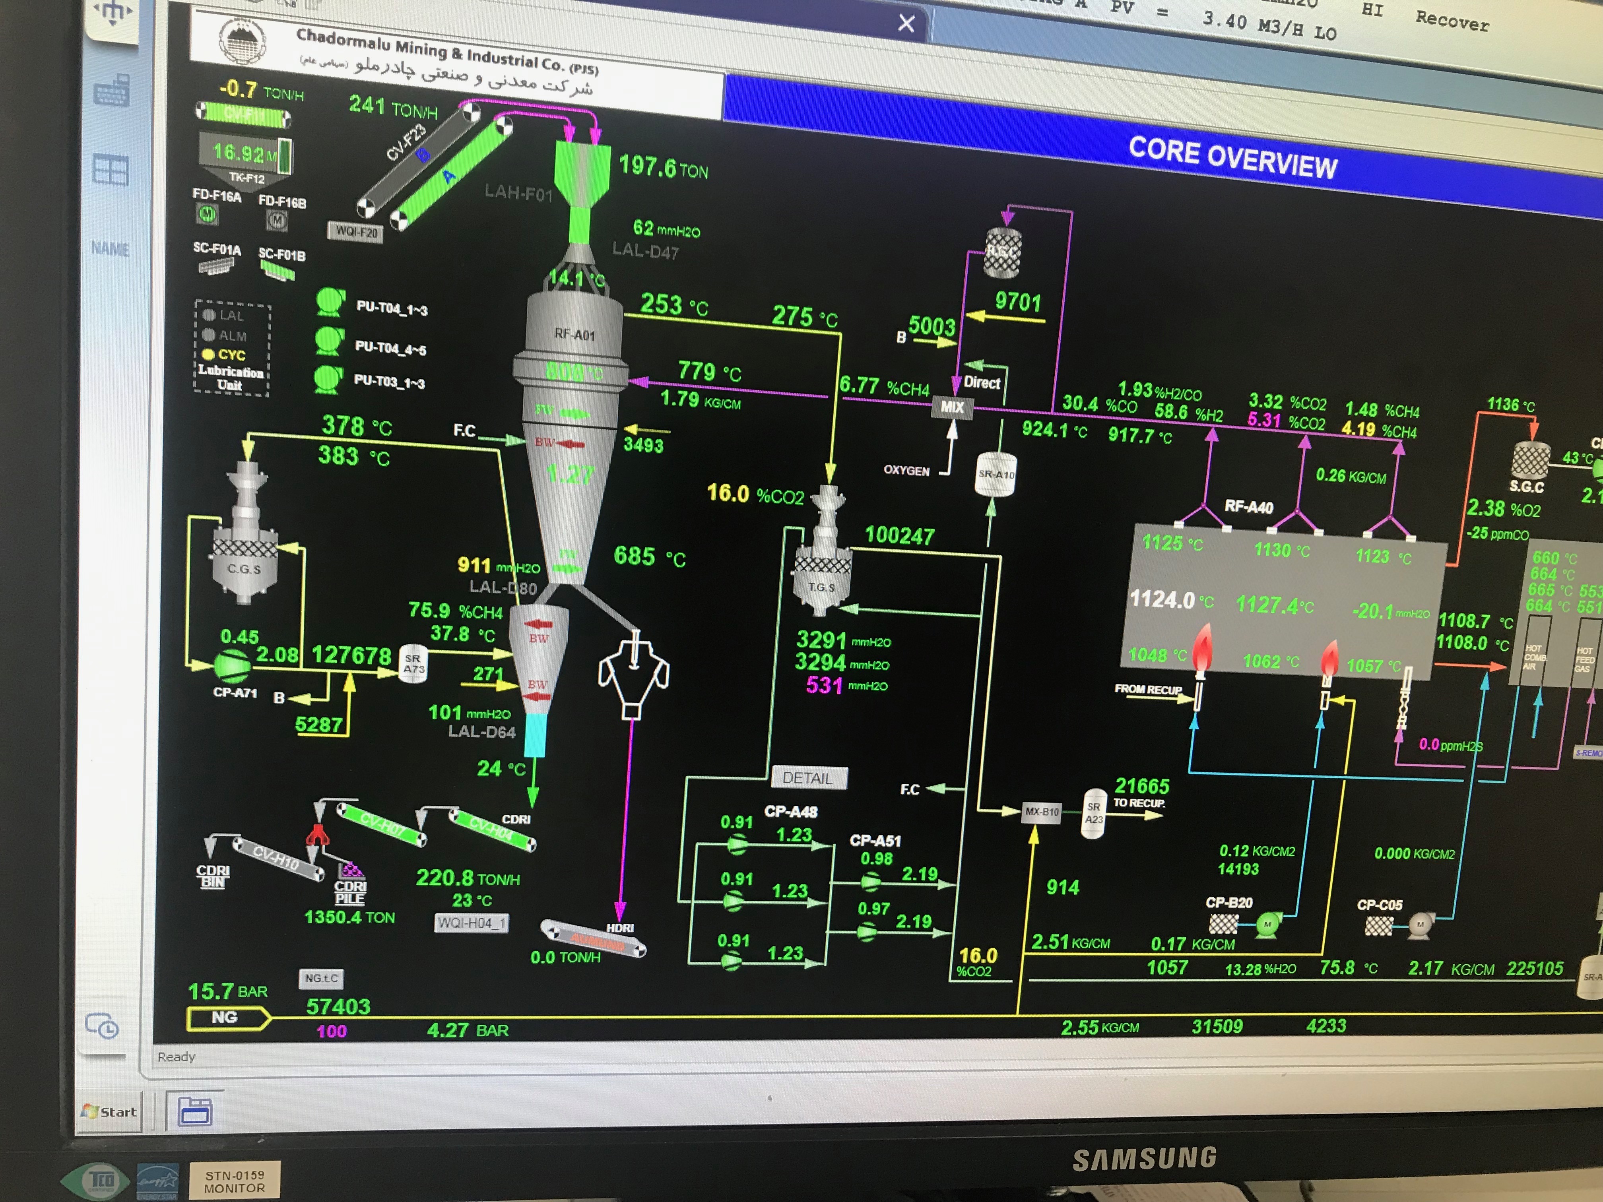Image resolution: width=1603 pixels, height=1202 pixels.
Task: Click the 241 TON/H feed rate value
Action: point(393,107)
